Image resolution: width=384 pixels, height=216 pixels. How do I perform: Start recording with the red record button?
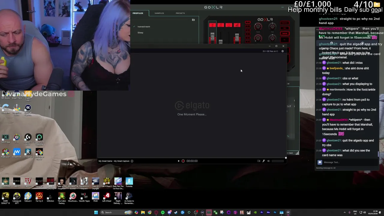pos(183,161)
